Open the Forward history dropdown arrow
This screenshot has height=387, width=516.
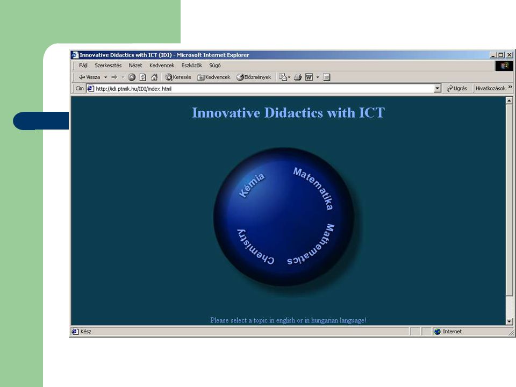point(123,77)
